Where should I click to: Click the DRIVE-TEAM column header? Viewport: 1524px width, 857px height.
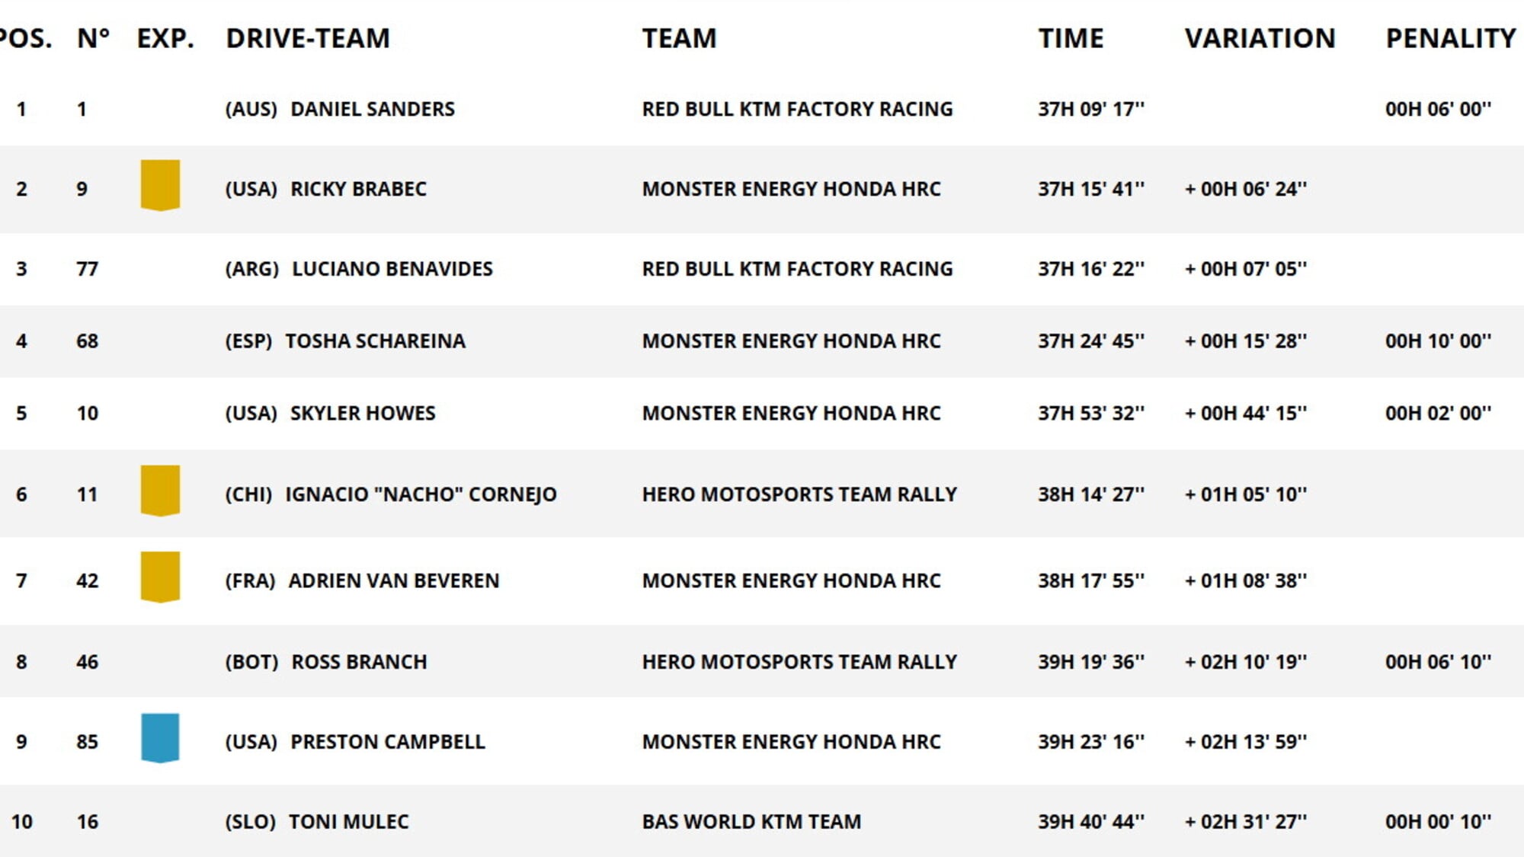tap(308, 38)
